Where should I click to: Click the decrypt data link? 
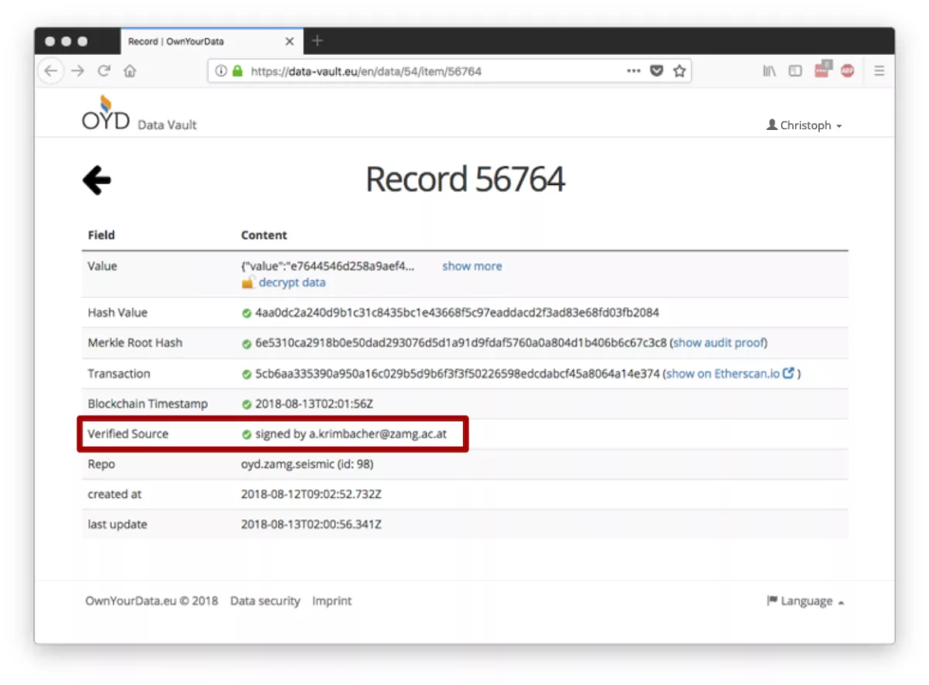click(291, 283)
